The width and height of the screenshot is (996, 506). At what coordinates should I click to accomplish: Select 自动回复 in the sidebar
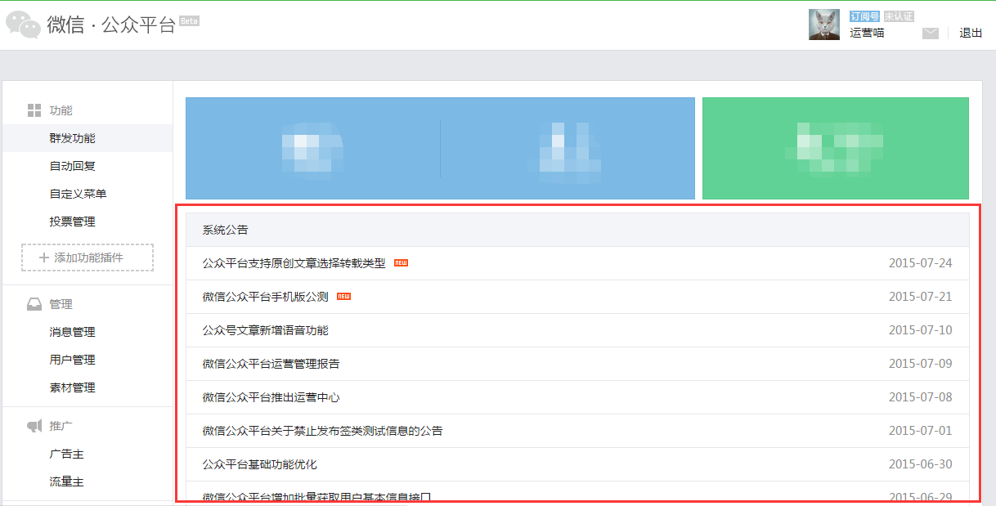tap(72, 166)
